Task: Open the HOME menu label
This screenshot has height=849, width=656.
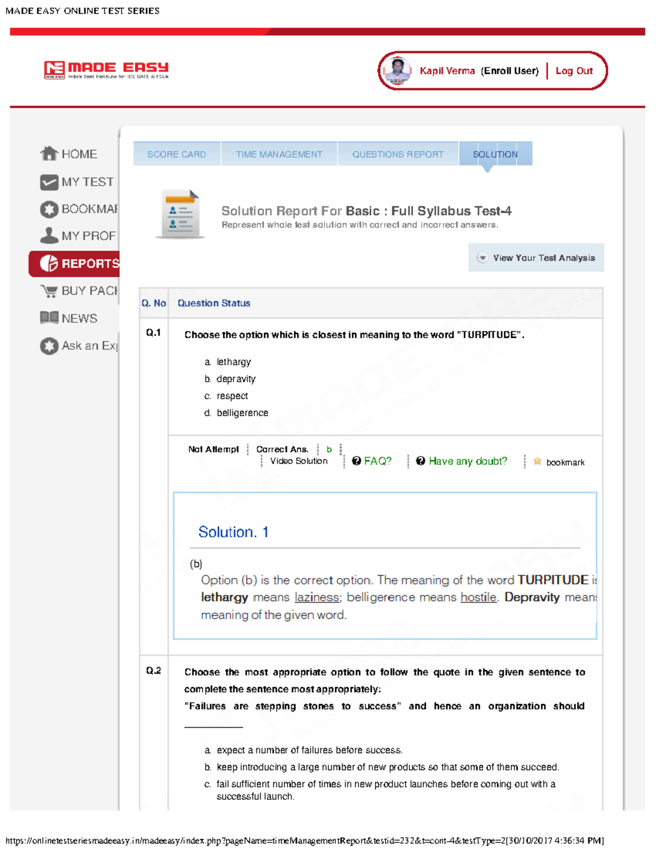Action: tap(79, 154)
